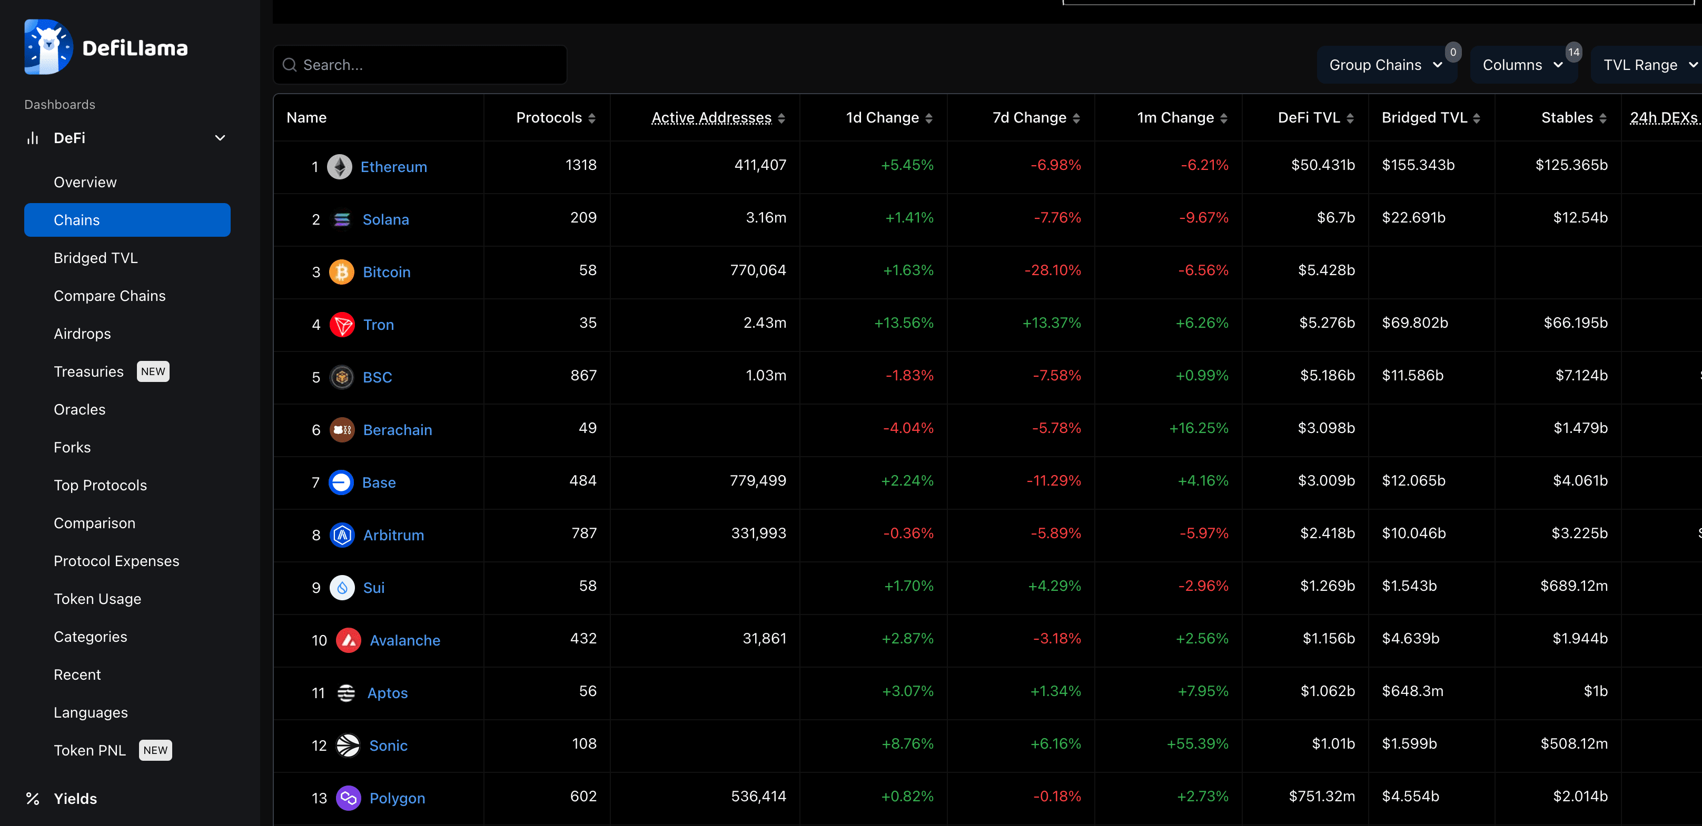Click the Base chain icon

(x=342, y=482)
